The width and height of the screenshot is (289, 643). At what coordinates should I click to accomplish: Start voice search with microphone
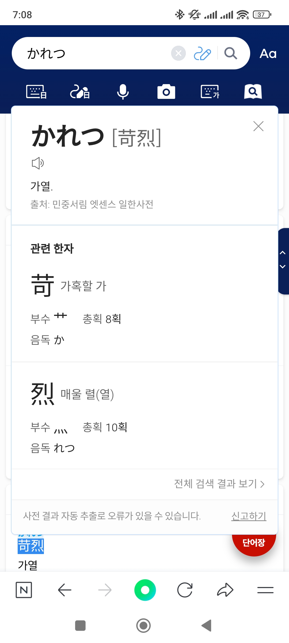click(123, 92)
